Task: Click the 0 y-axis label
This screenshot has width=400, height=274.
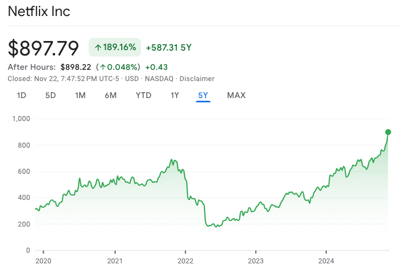Action: [x=28, y=251]
